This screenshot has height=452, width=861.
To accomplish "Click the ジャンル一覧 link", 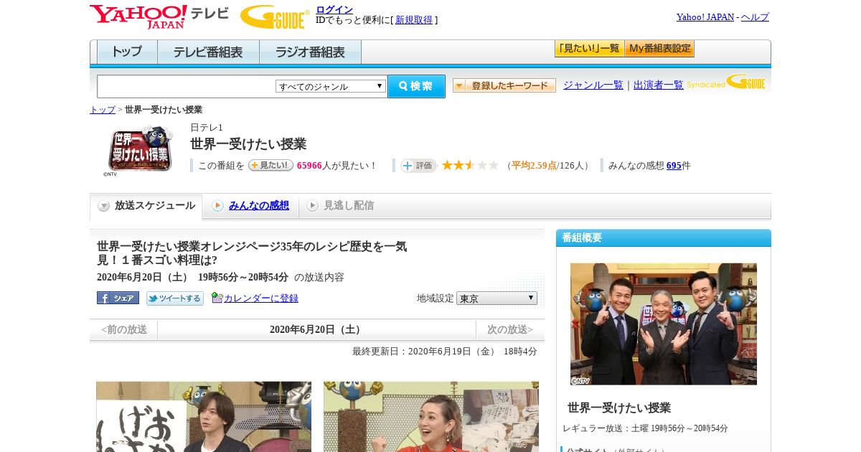I will pos(593,85).
